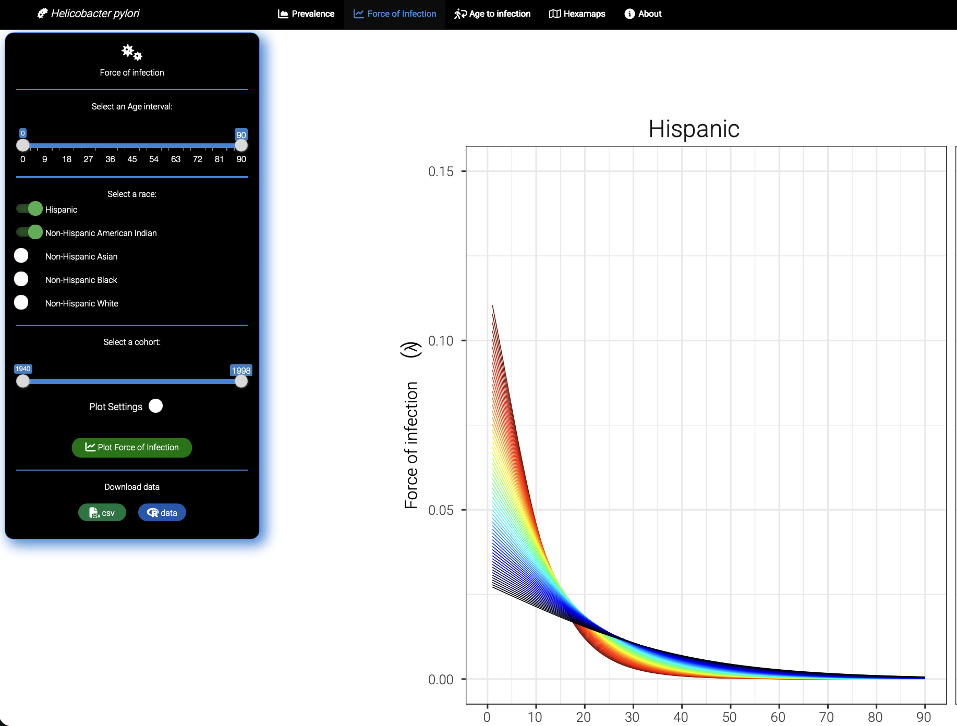
Task: Enable the Non-Hispanic Asian toggle
Action: point(21,256)
